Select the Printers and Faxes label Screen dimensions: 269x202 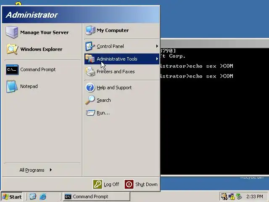[116, 72]
